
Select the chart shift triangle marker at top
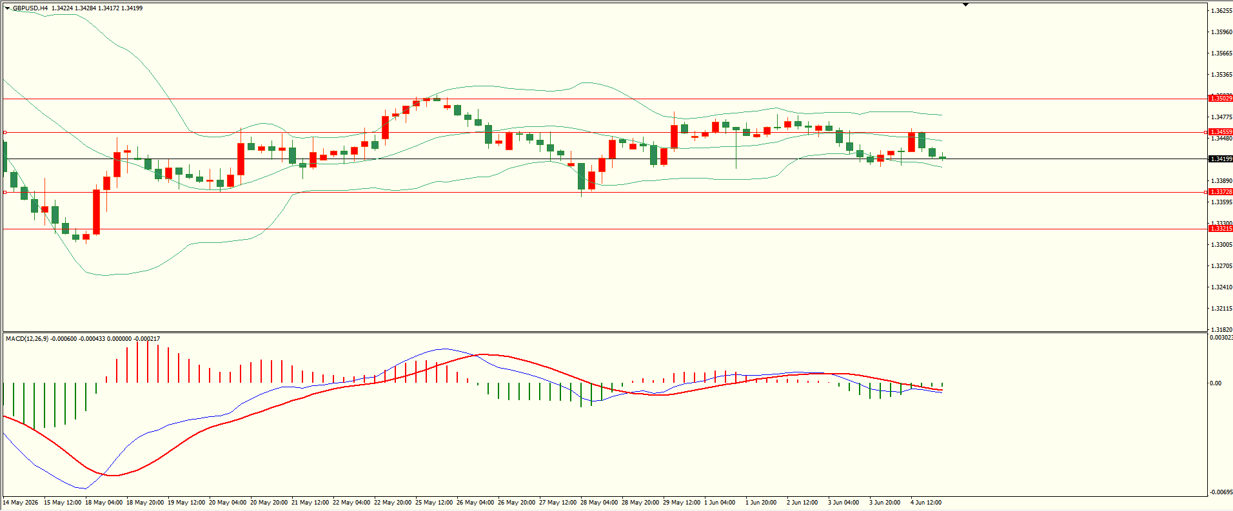coord(965,5)
